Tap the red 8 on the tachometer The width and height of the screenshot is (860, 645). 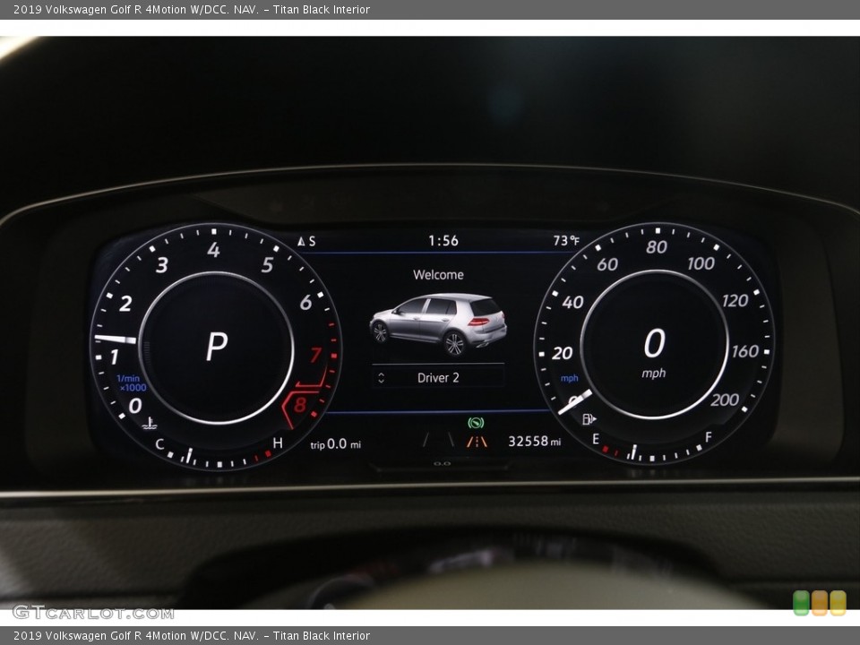pyautogui.click(x=299, y=405)
